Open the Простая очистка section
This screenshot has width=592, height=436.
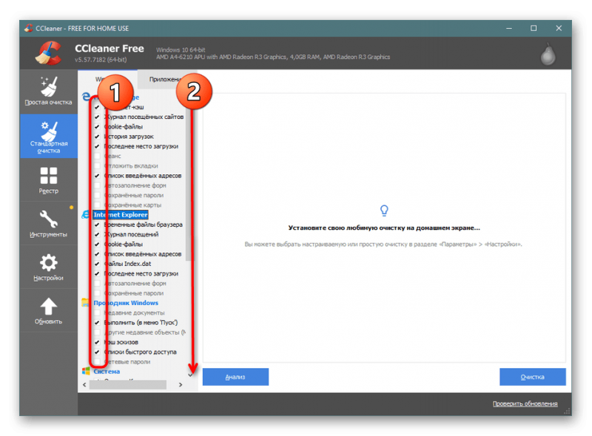(48, 92)
